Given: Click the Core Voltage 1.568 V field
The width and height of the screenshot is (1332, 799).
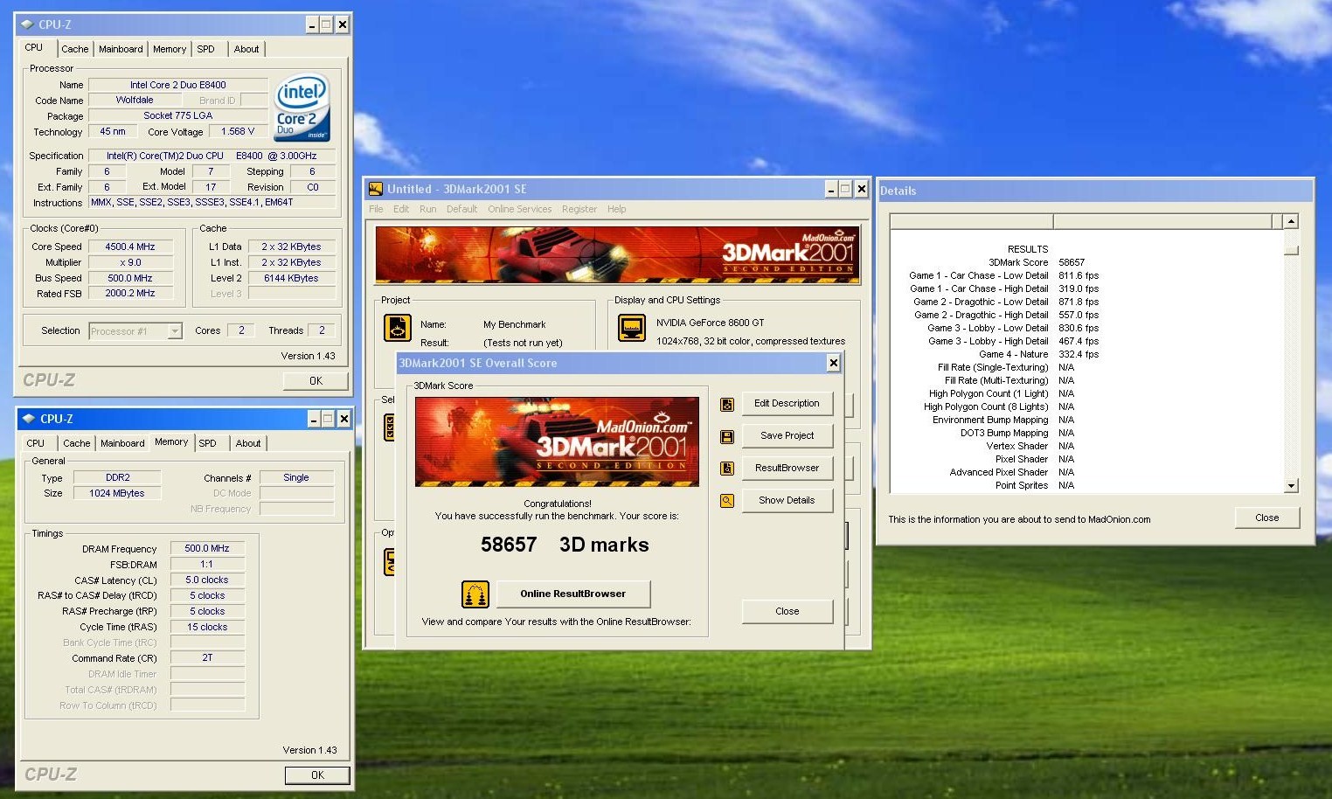Looking at the screenshot, I should click(238, 132).
